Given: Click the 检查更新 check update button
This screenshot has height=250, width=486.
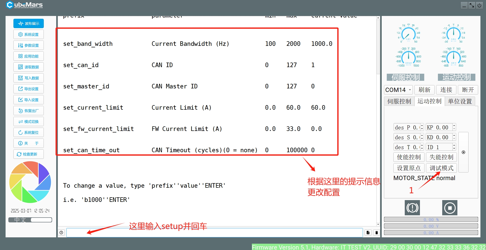Looking at the screenshot, I should pyautogui.click(x=29, y=154).
